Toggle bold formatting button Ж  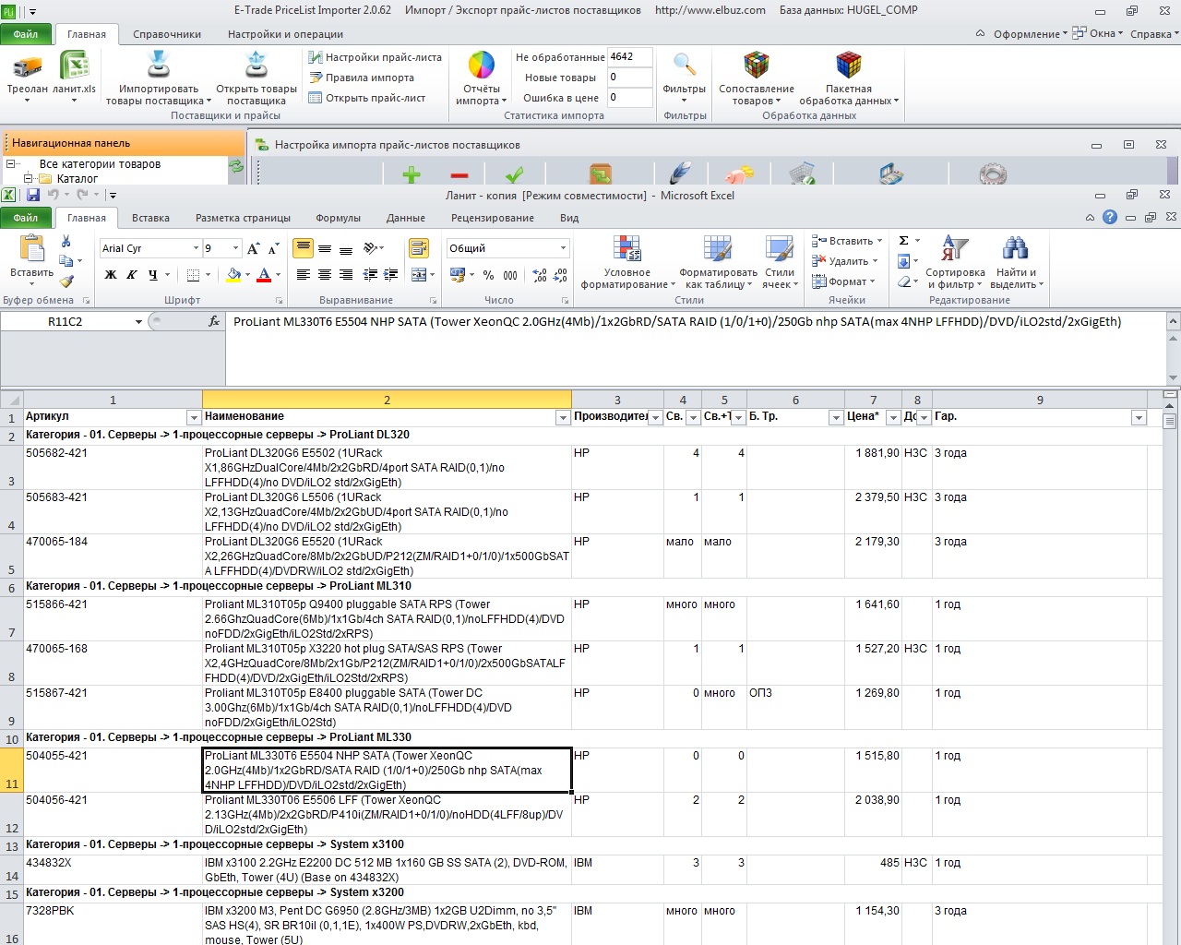(111, 274)
